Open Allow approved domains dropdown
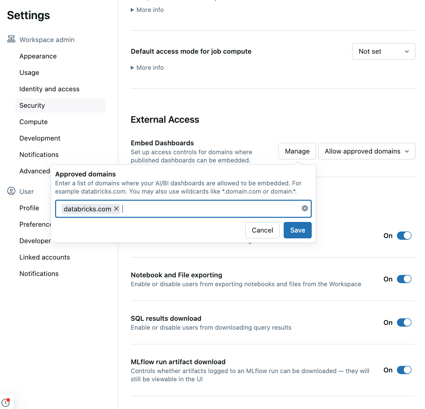The image size is (425, 409). pos(366,151)
